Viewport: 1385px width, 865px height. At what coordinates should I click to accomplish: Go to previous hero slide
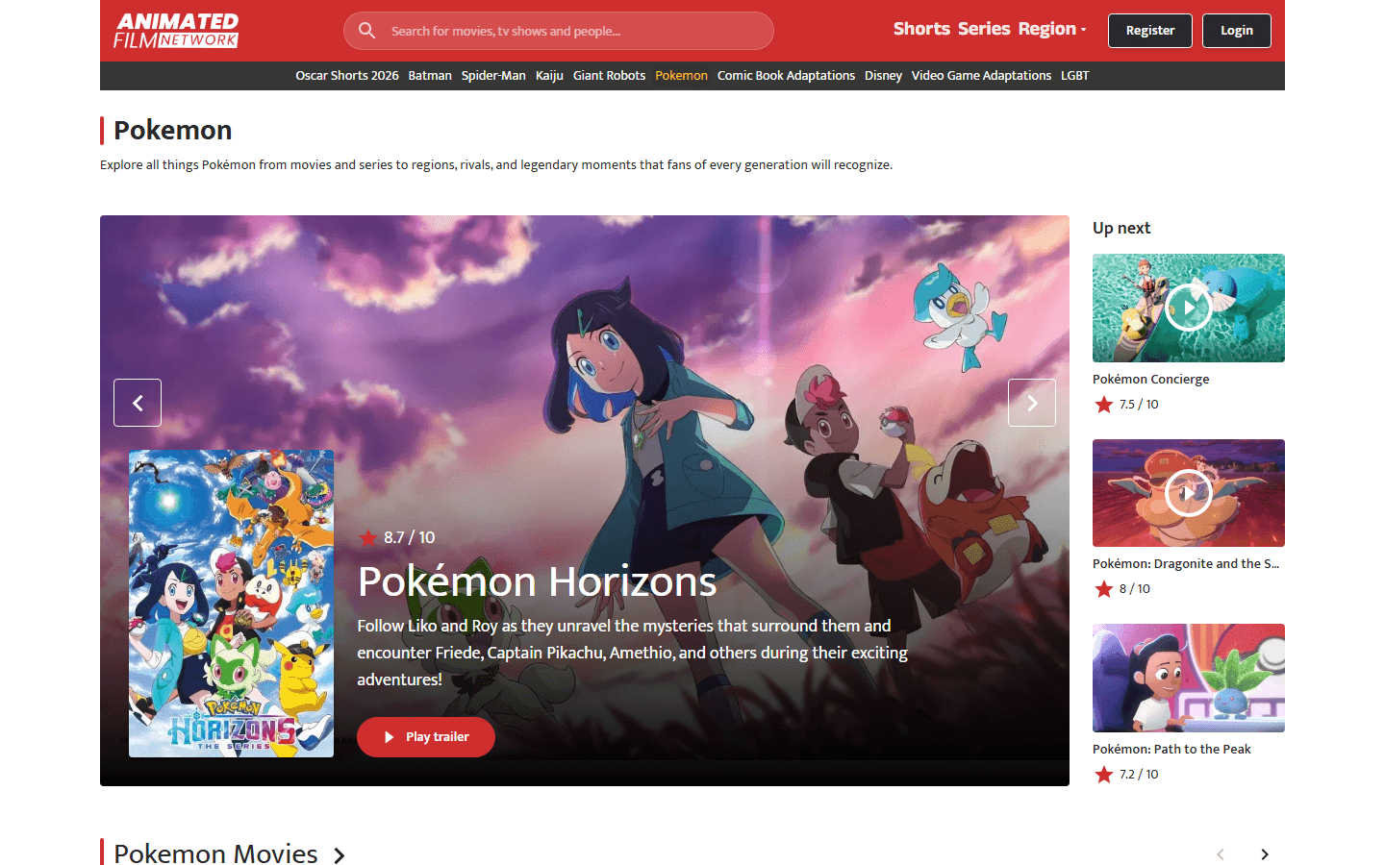click(x=138, y=403)
